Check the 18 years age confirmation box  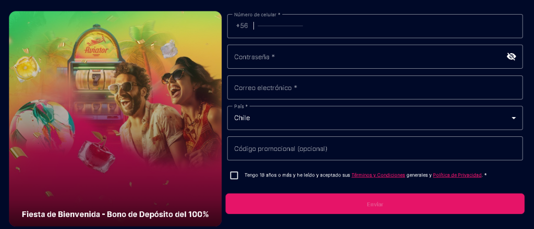point(234,175)
